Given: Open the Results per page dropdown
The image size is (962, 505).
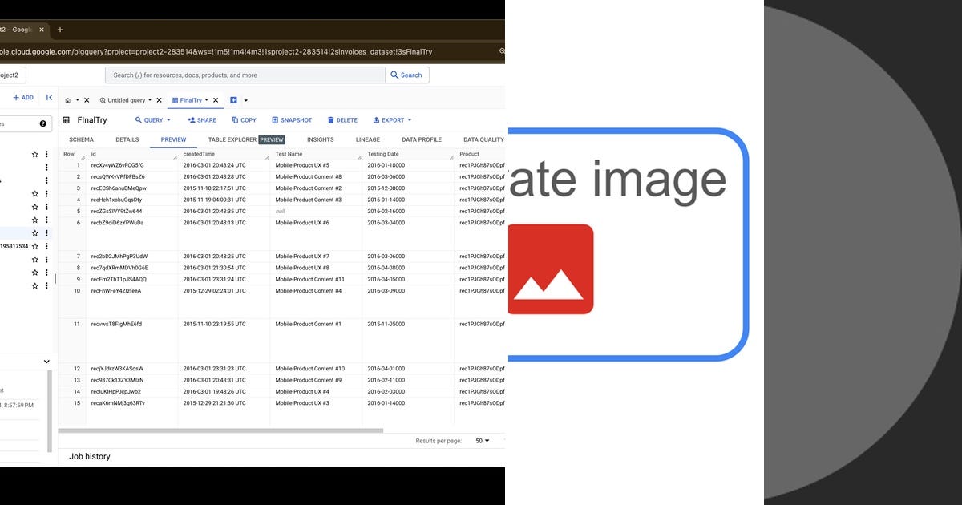Looking at the screenshot, I should coord(483,441).
